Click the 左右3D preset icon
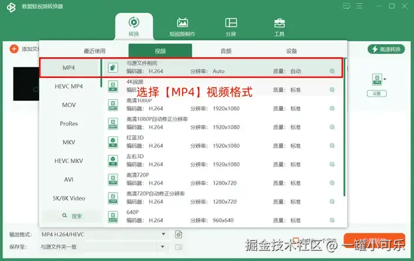 (x=113, y=161)
